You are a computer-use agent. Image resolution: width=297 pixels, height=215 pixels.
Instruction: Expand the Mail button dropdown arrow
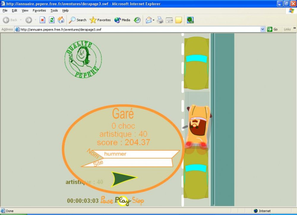(x=154, y=20)
